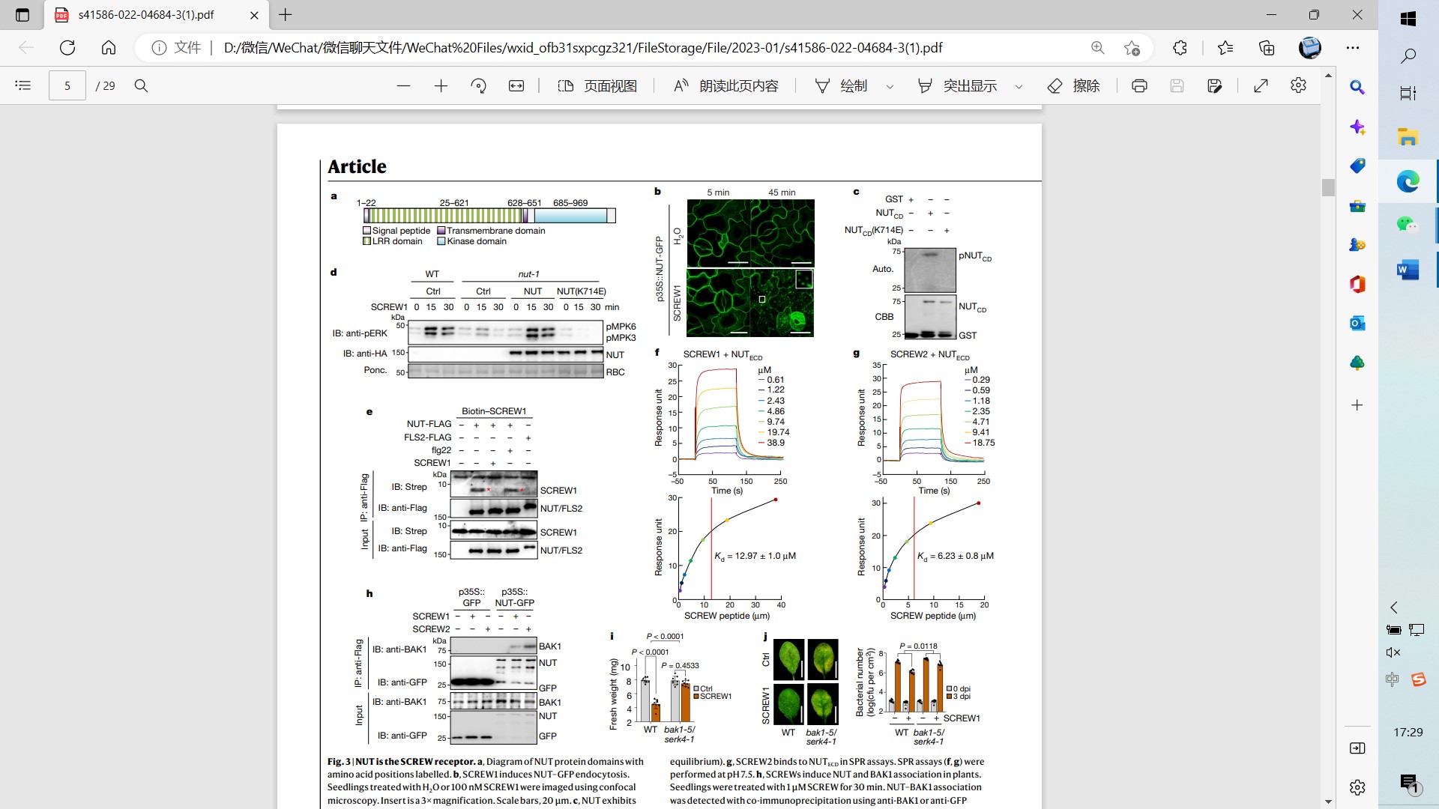
Task: Expand the 突出显示 highlight options dropdown
Action: pos(1019,87)
